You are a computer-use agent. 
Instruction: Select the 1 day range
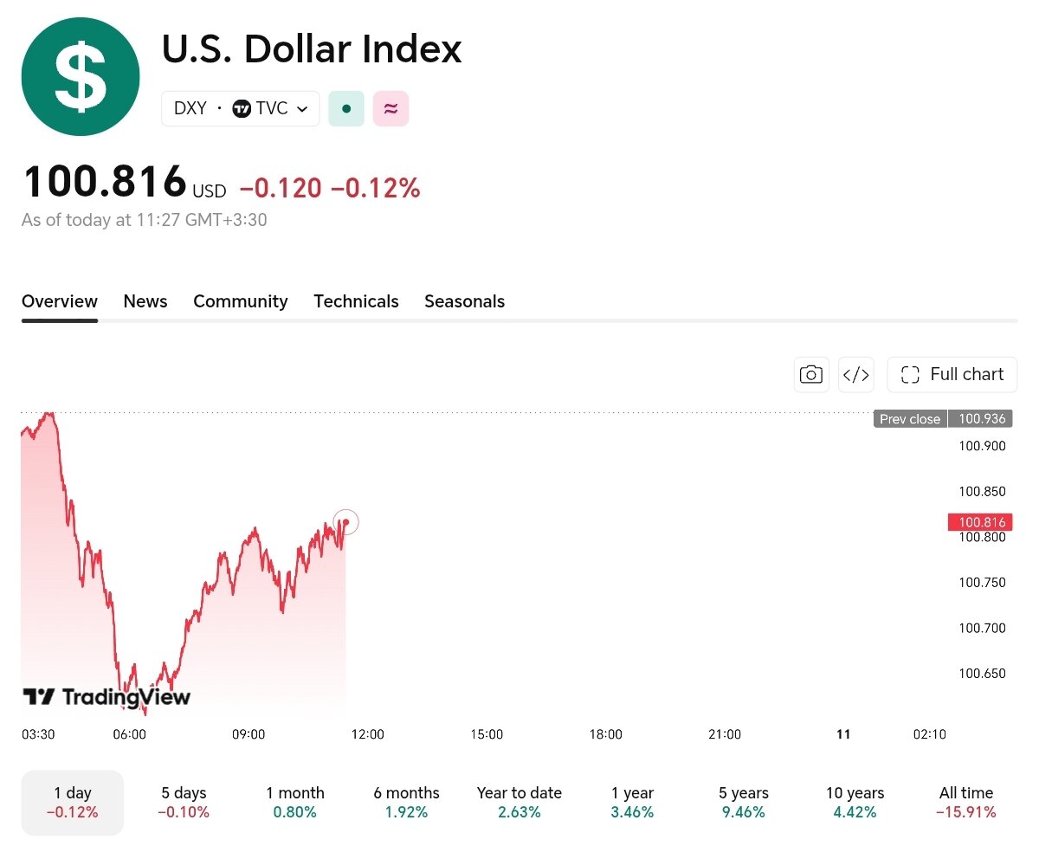tap(73, 803)
